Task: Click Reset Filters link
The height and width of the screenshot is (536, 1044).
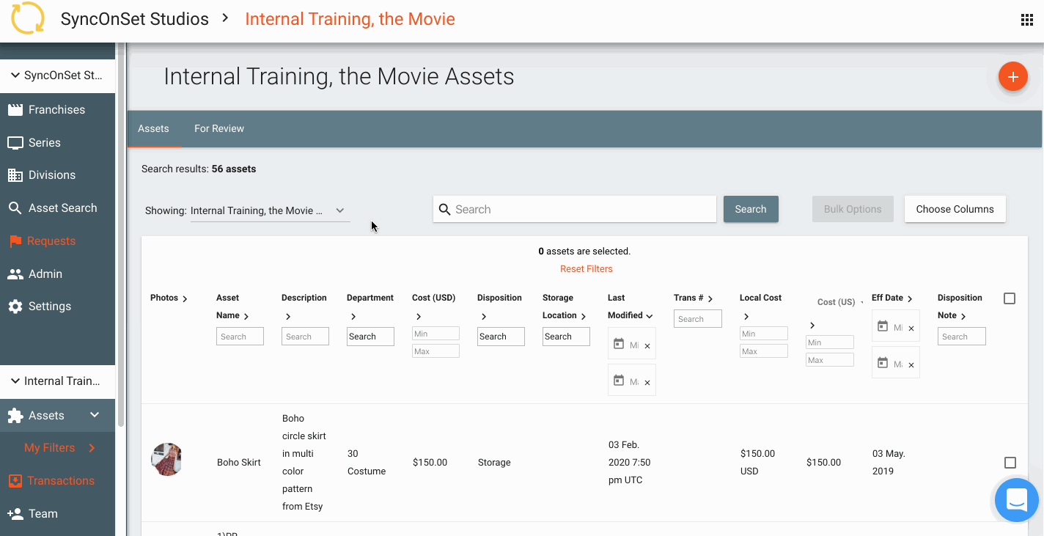Action: pos(587,269)
